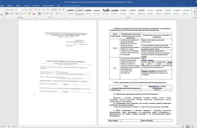This screenshot has height=128, width=197.
Task: Expand the borders dropdown arrow
Action: [x=63, y=13]
